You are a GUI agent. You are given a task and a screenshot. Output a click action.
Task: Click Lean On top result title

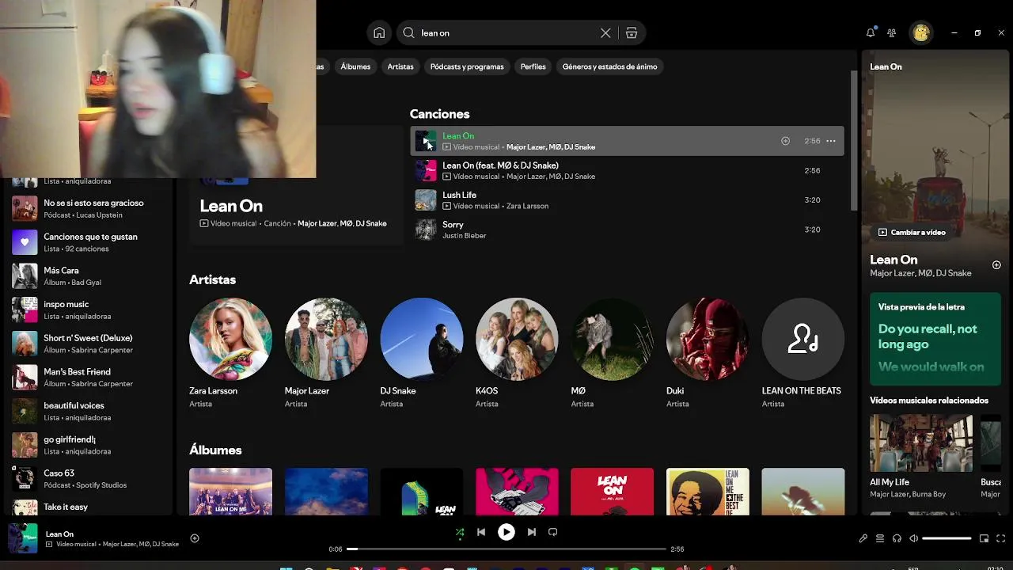coord(231,206)
